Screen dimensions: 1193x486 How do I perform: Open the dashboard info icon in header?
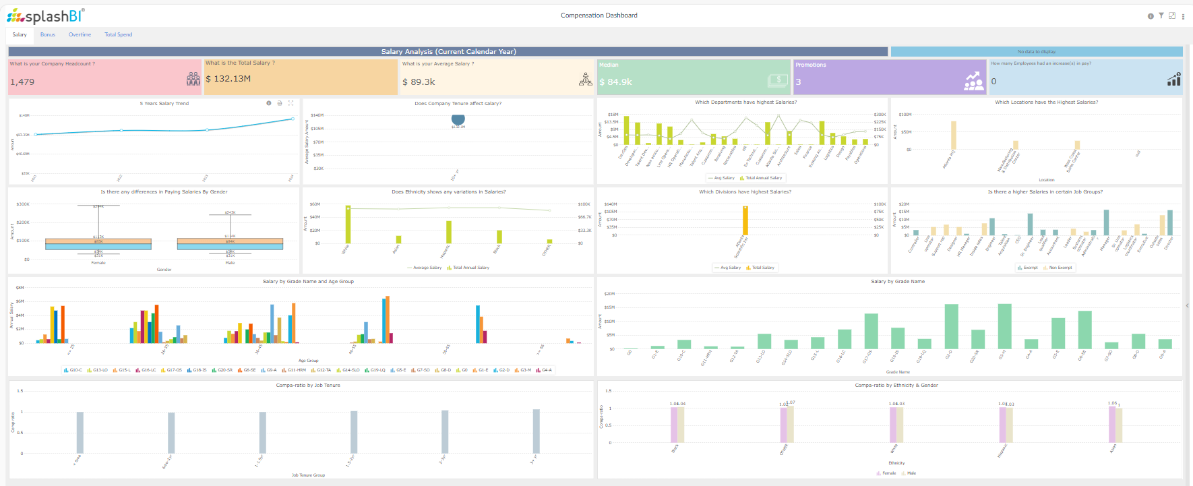click(1151, 16)
